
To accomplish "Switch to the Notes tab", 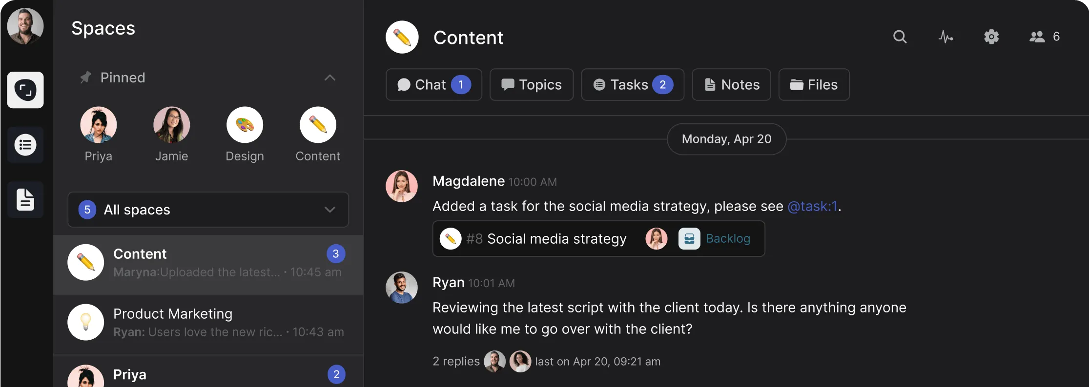I will coord(732,85).
